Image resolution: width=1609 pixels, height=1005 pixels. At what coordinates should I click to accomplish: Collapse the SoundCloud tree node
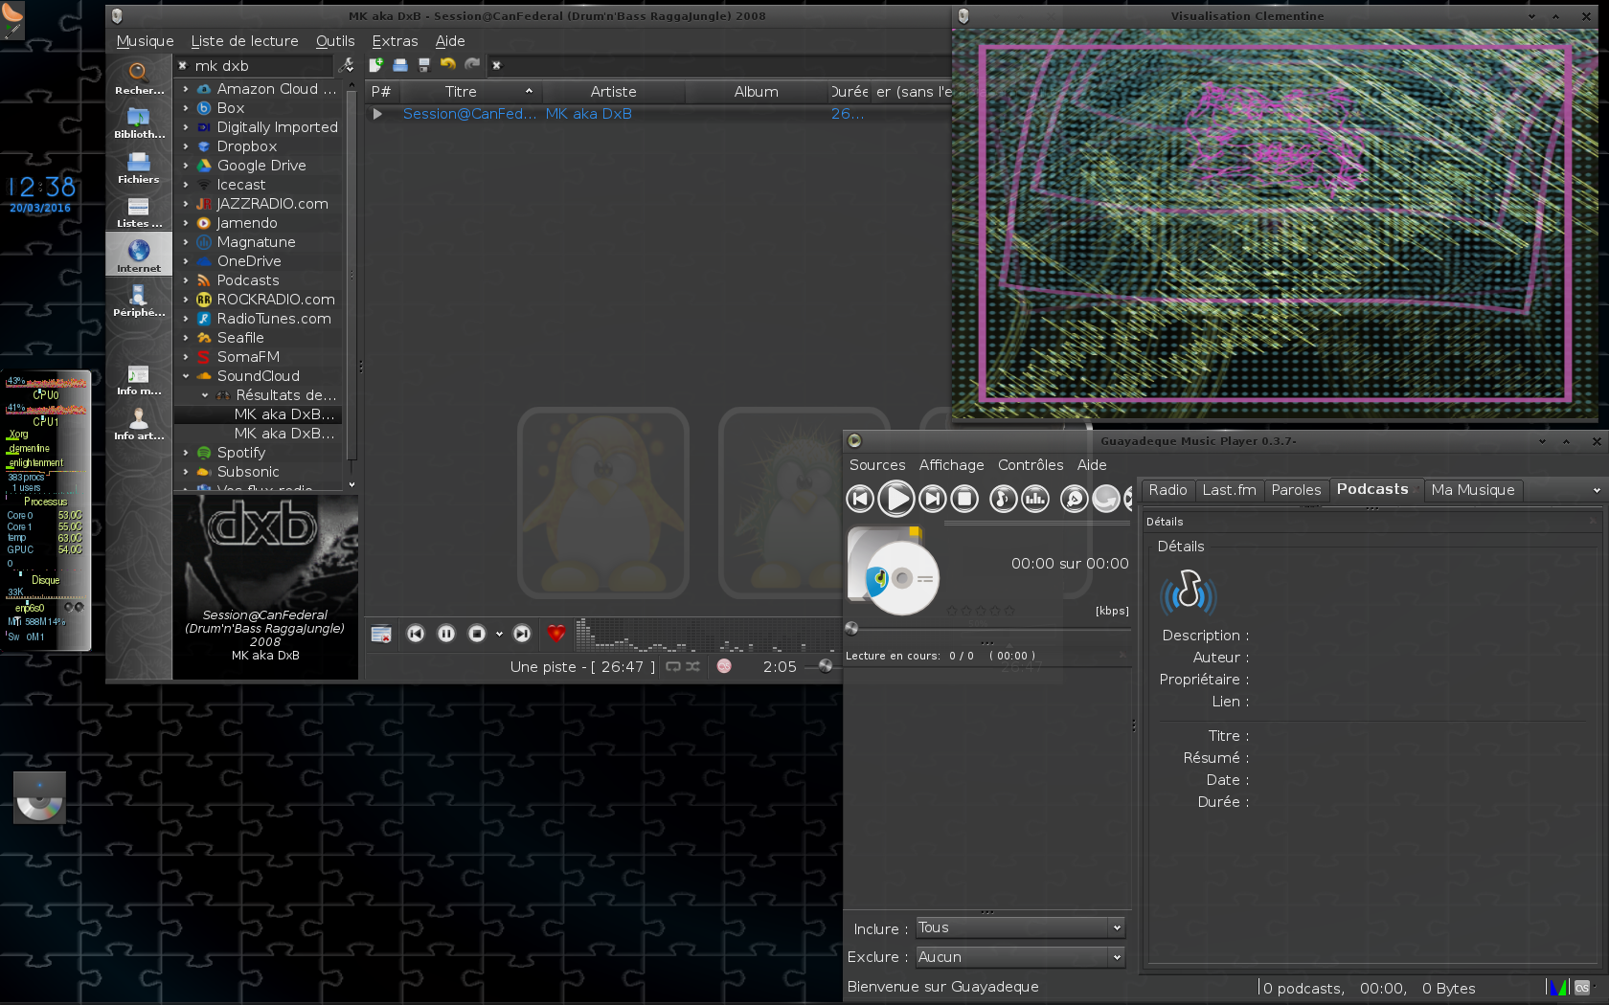click(186, 376)
